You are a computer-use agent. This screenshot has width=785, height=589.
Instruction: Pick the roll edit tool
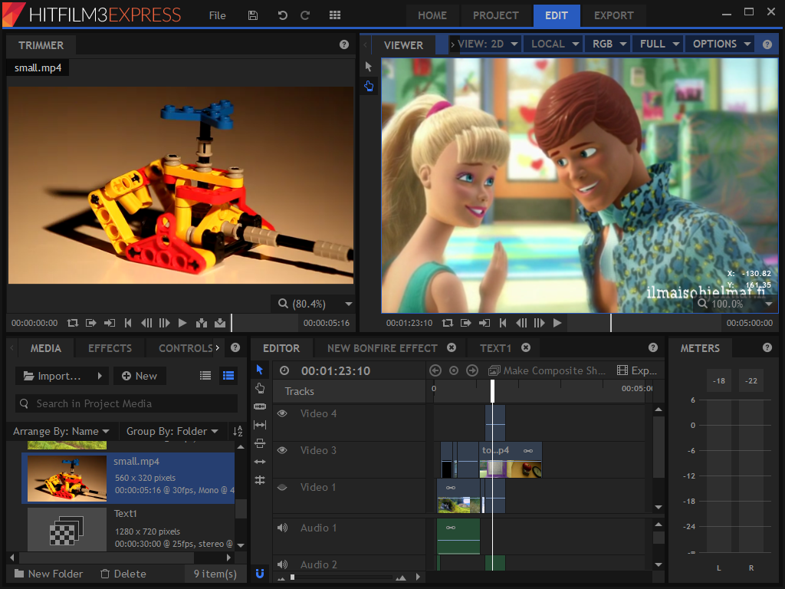(x=260, y=480)
